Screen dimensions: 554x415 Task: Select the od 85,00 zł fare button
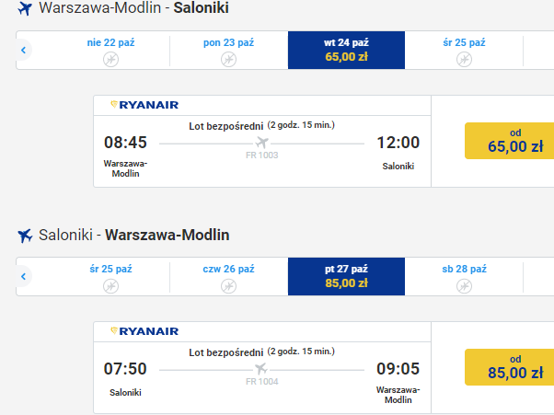point(509,367)
